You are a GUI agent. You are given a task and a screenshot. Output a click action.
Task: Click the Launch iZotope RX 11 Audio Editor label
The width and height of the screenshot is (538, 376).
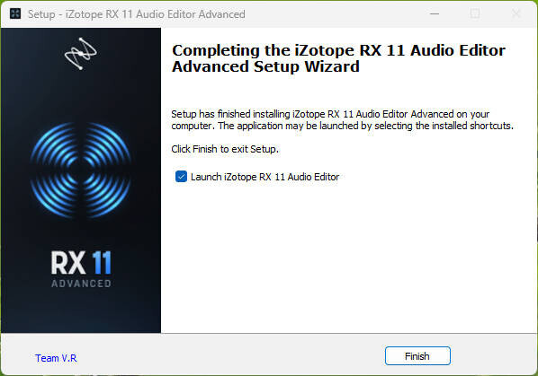click(265, 177)
